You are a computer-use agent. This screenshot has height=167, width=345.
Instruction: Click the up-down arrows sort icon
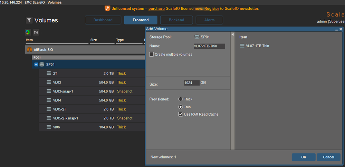point(36,32)
